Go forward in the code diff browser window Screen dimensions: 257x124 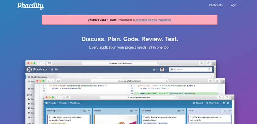point(52,81)
